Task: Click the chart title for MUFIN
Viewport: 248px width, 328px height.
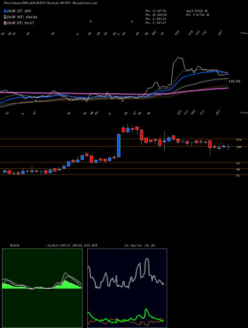Action: coord(51,3)
